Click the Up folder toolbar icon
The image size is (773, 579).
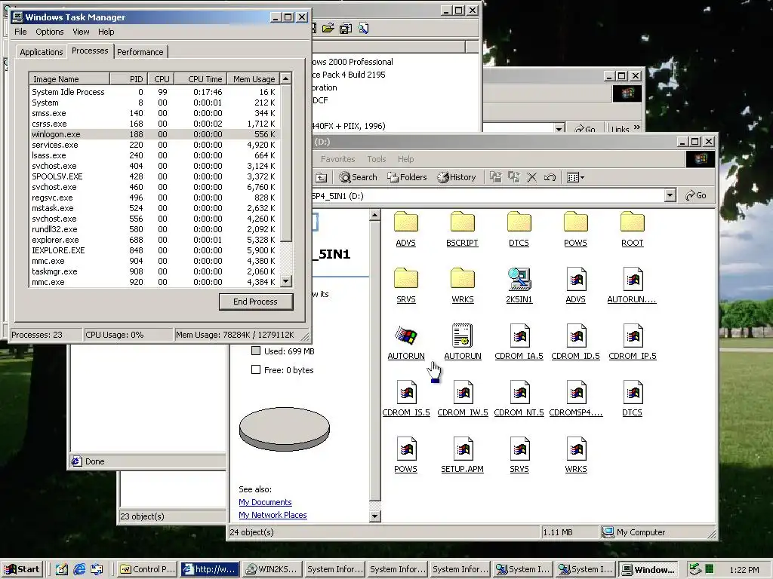[x=322, y=177]
